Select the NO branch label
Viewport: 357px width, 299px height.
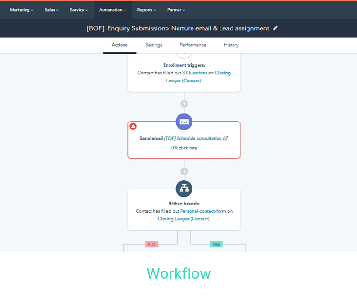tap(152, 245)
